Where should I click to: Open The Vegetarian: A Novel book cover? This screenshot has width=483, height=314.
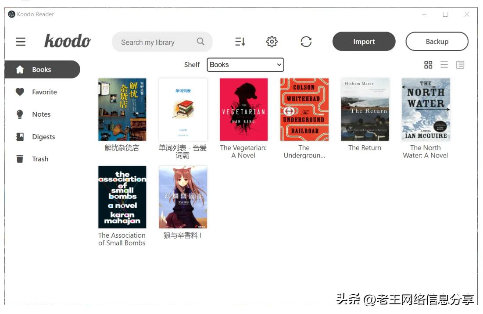click(243, 109)
